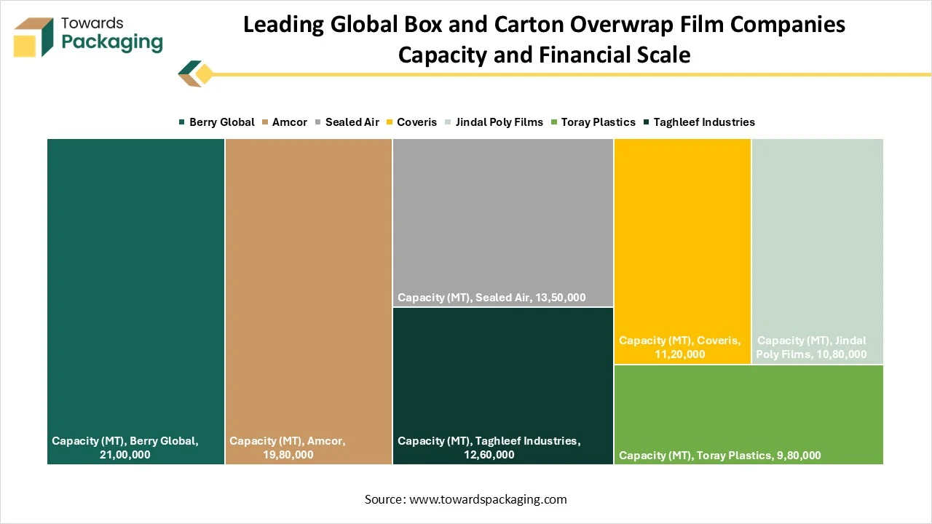Select the tan Amcor treemap block
Screen dimensions: 932x524
tap(309, 284)
